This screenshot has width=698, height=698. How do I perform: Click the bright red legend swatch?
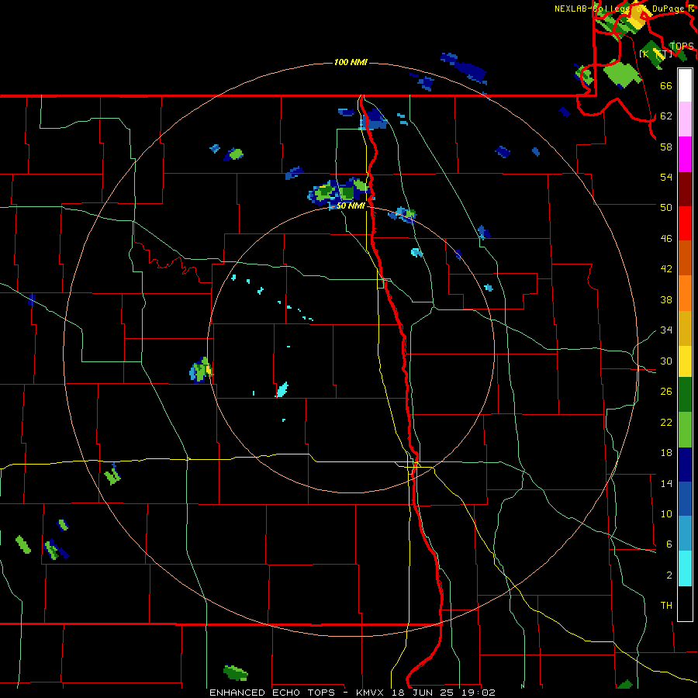[685, 223]
